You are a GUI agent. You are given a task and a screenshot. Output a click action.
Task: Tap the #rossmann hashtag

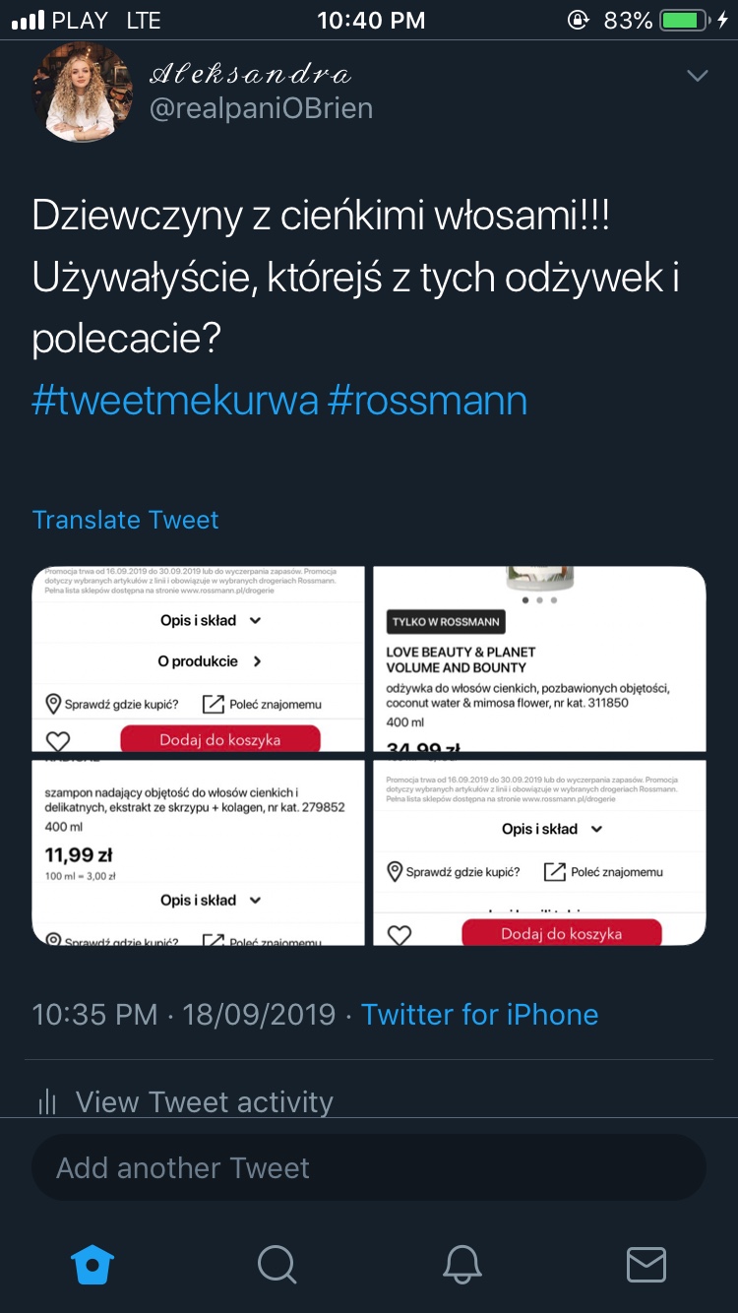coord(428,401)
